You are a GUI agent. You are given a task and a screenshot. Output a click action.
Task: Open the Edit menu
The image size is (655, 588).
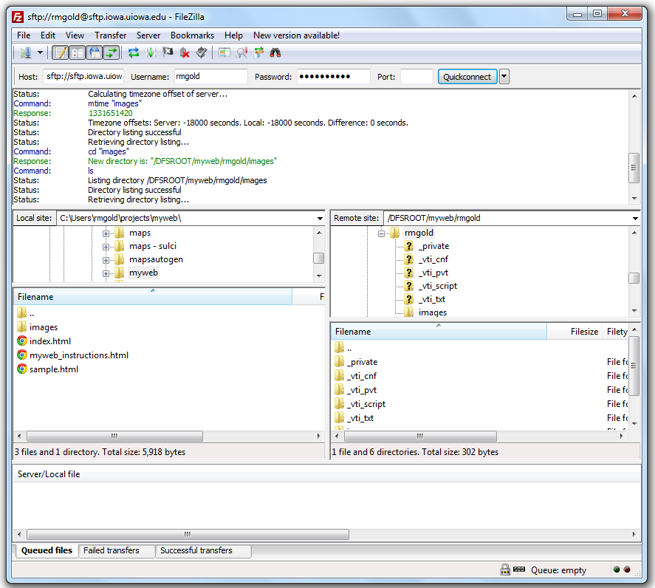[x=48, y=35]
